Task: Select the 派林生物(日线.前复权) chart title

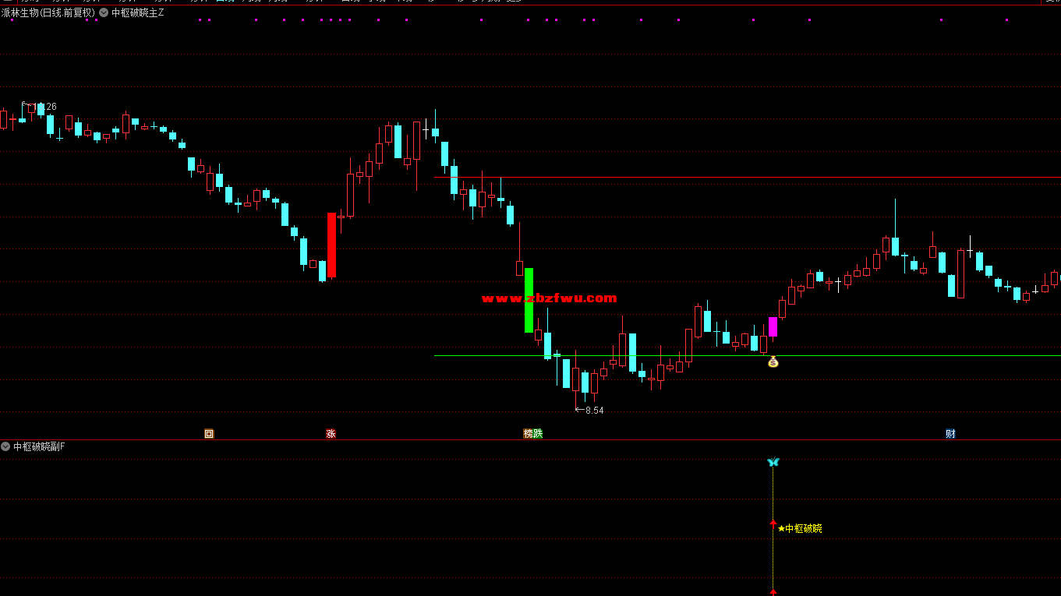Action: pos(48,12)
